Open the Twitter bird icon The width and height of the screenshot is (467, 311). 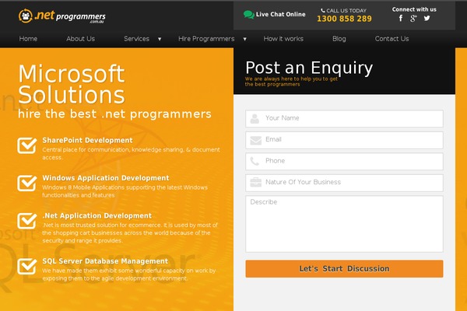tap(427, 18)
